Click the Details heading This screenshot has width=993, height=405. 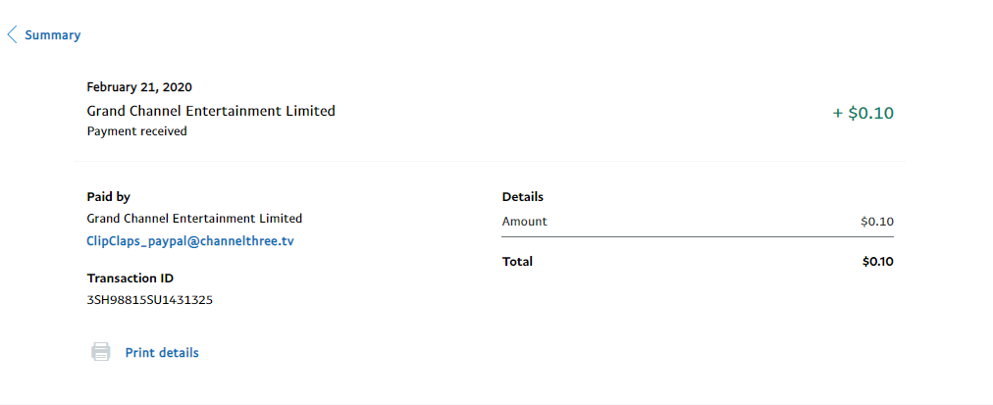[522, 197]
